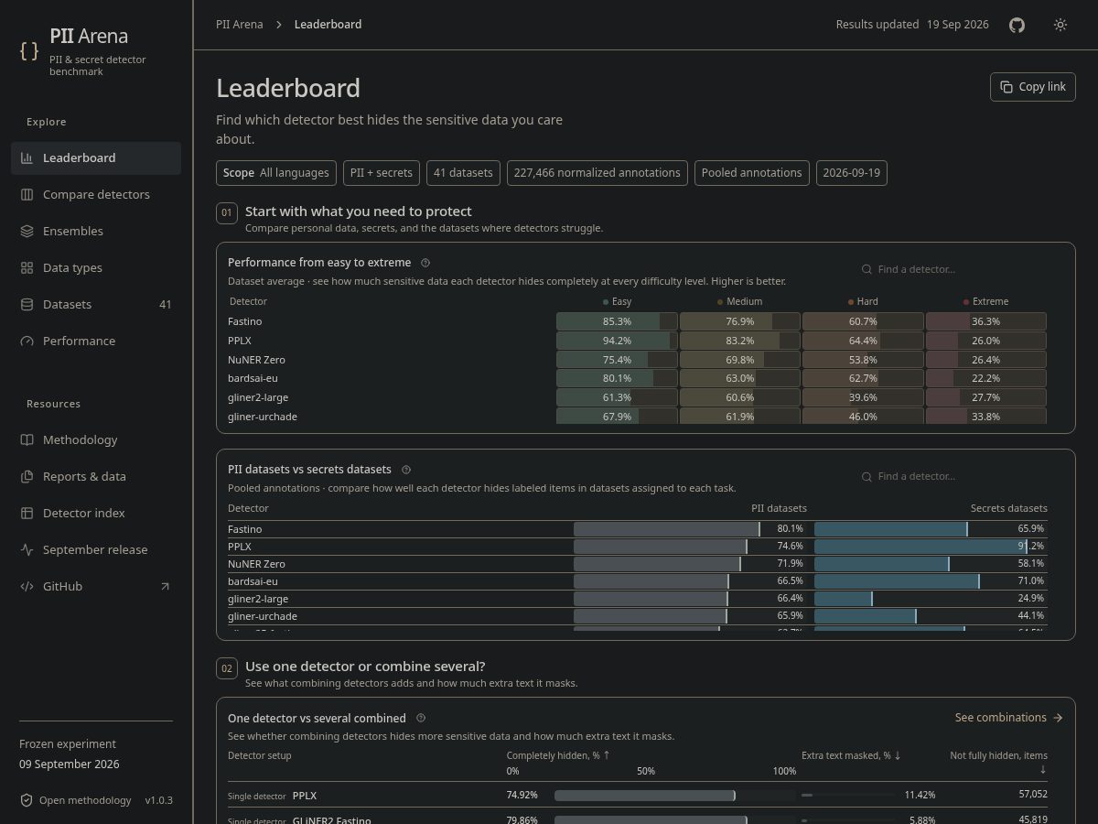Screen dimensions: 1098x824
Task: Click the PII + secrets filter chip
Action: [x=382, y=173]
